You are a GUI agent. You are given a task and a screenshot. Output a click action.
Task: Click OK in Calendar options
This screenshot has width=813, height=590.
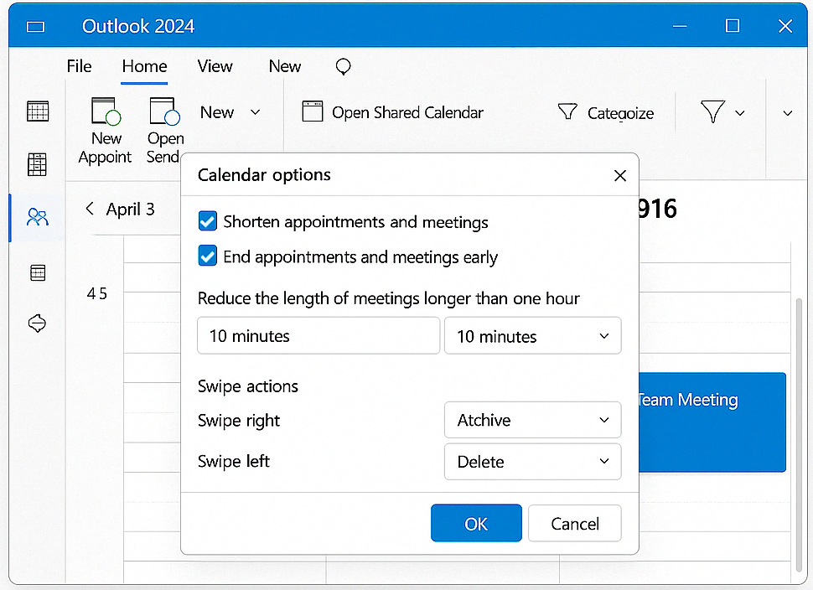(x=476, y=523)
